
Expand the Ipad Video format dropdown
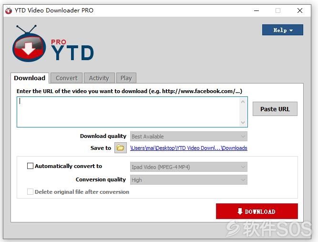[189, 167]
